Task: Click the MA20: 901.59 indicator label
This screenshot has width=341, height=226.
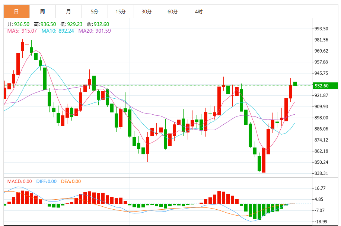Action: pos(95,31)
